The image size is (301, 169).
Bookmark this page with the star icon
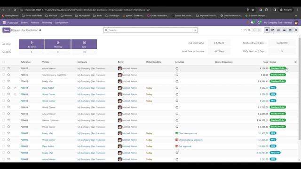coord(253,10)
